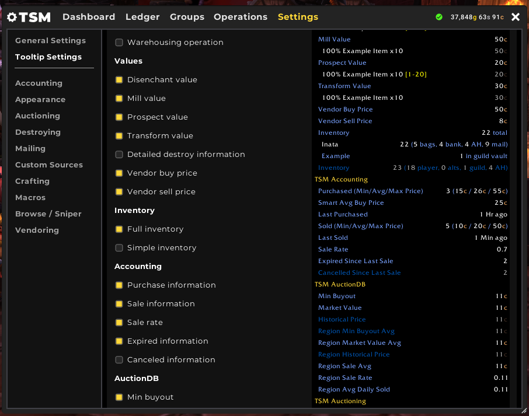Click the TSM gear logo icon
Viewport: 529px width, 416px height.
[12, 17]
